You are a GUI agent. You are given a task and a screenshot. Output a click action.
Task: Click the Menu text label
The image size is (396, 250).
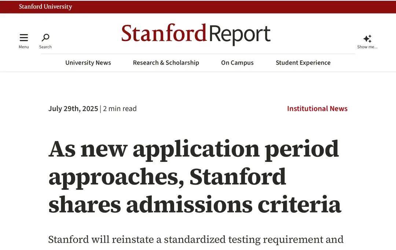click(x=24, y=47)
